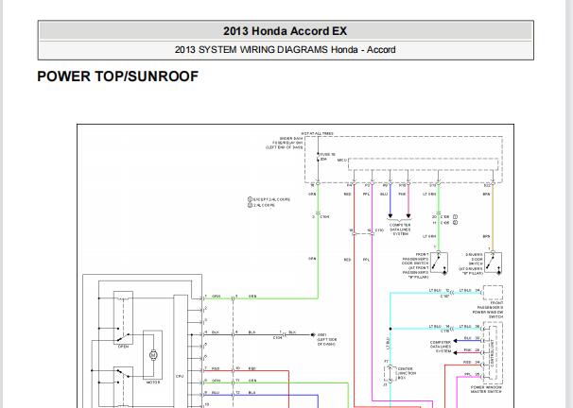
Task: Click the "2013 Honda Accord EX" header title
Action: click(x=285, y=31)
